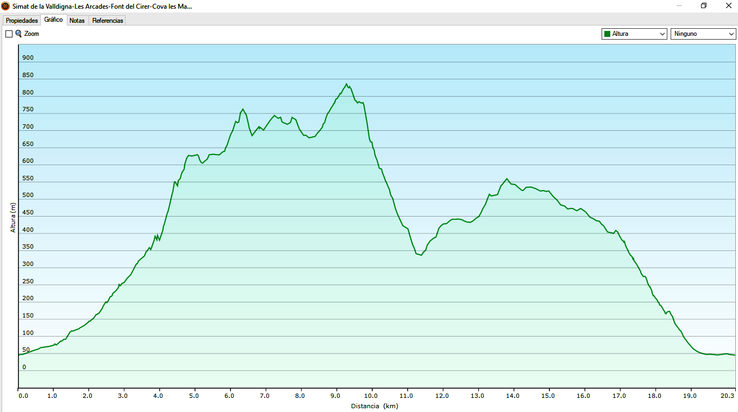Click the window title text
738x412 pixels.
[x=102, y=6]
